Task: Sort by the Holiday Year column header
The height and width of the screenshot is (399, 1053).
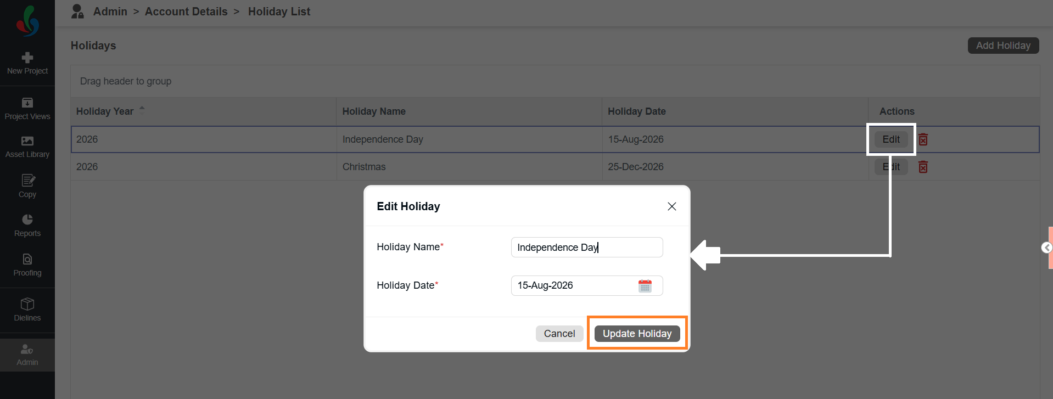Action: [x=105, y=111]
